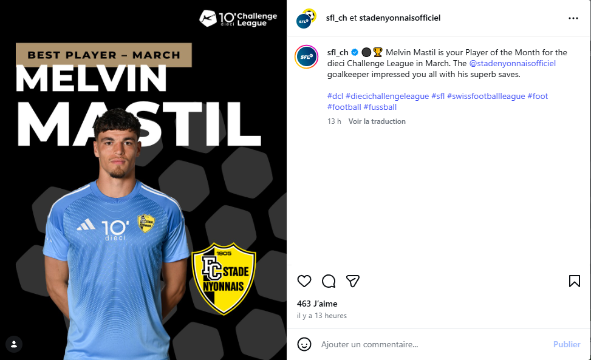Screen dimensions: 591x360
Task: Share post using paper plane icon
Action: [x=353, y=281]
